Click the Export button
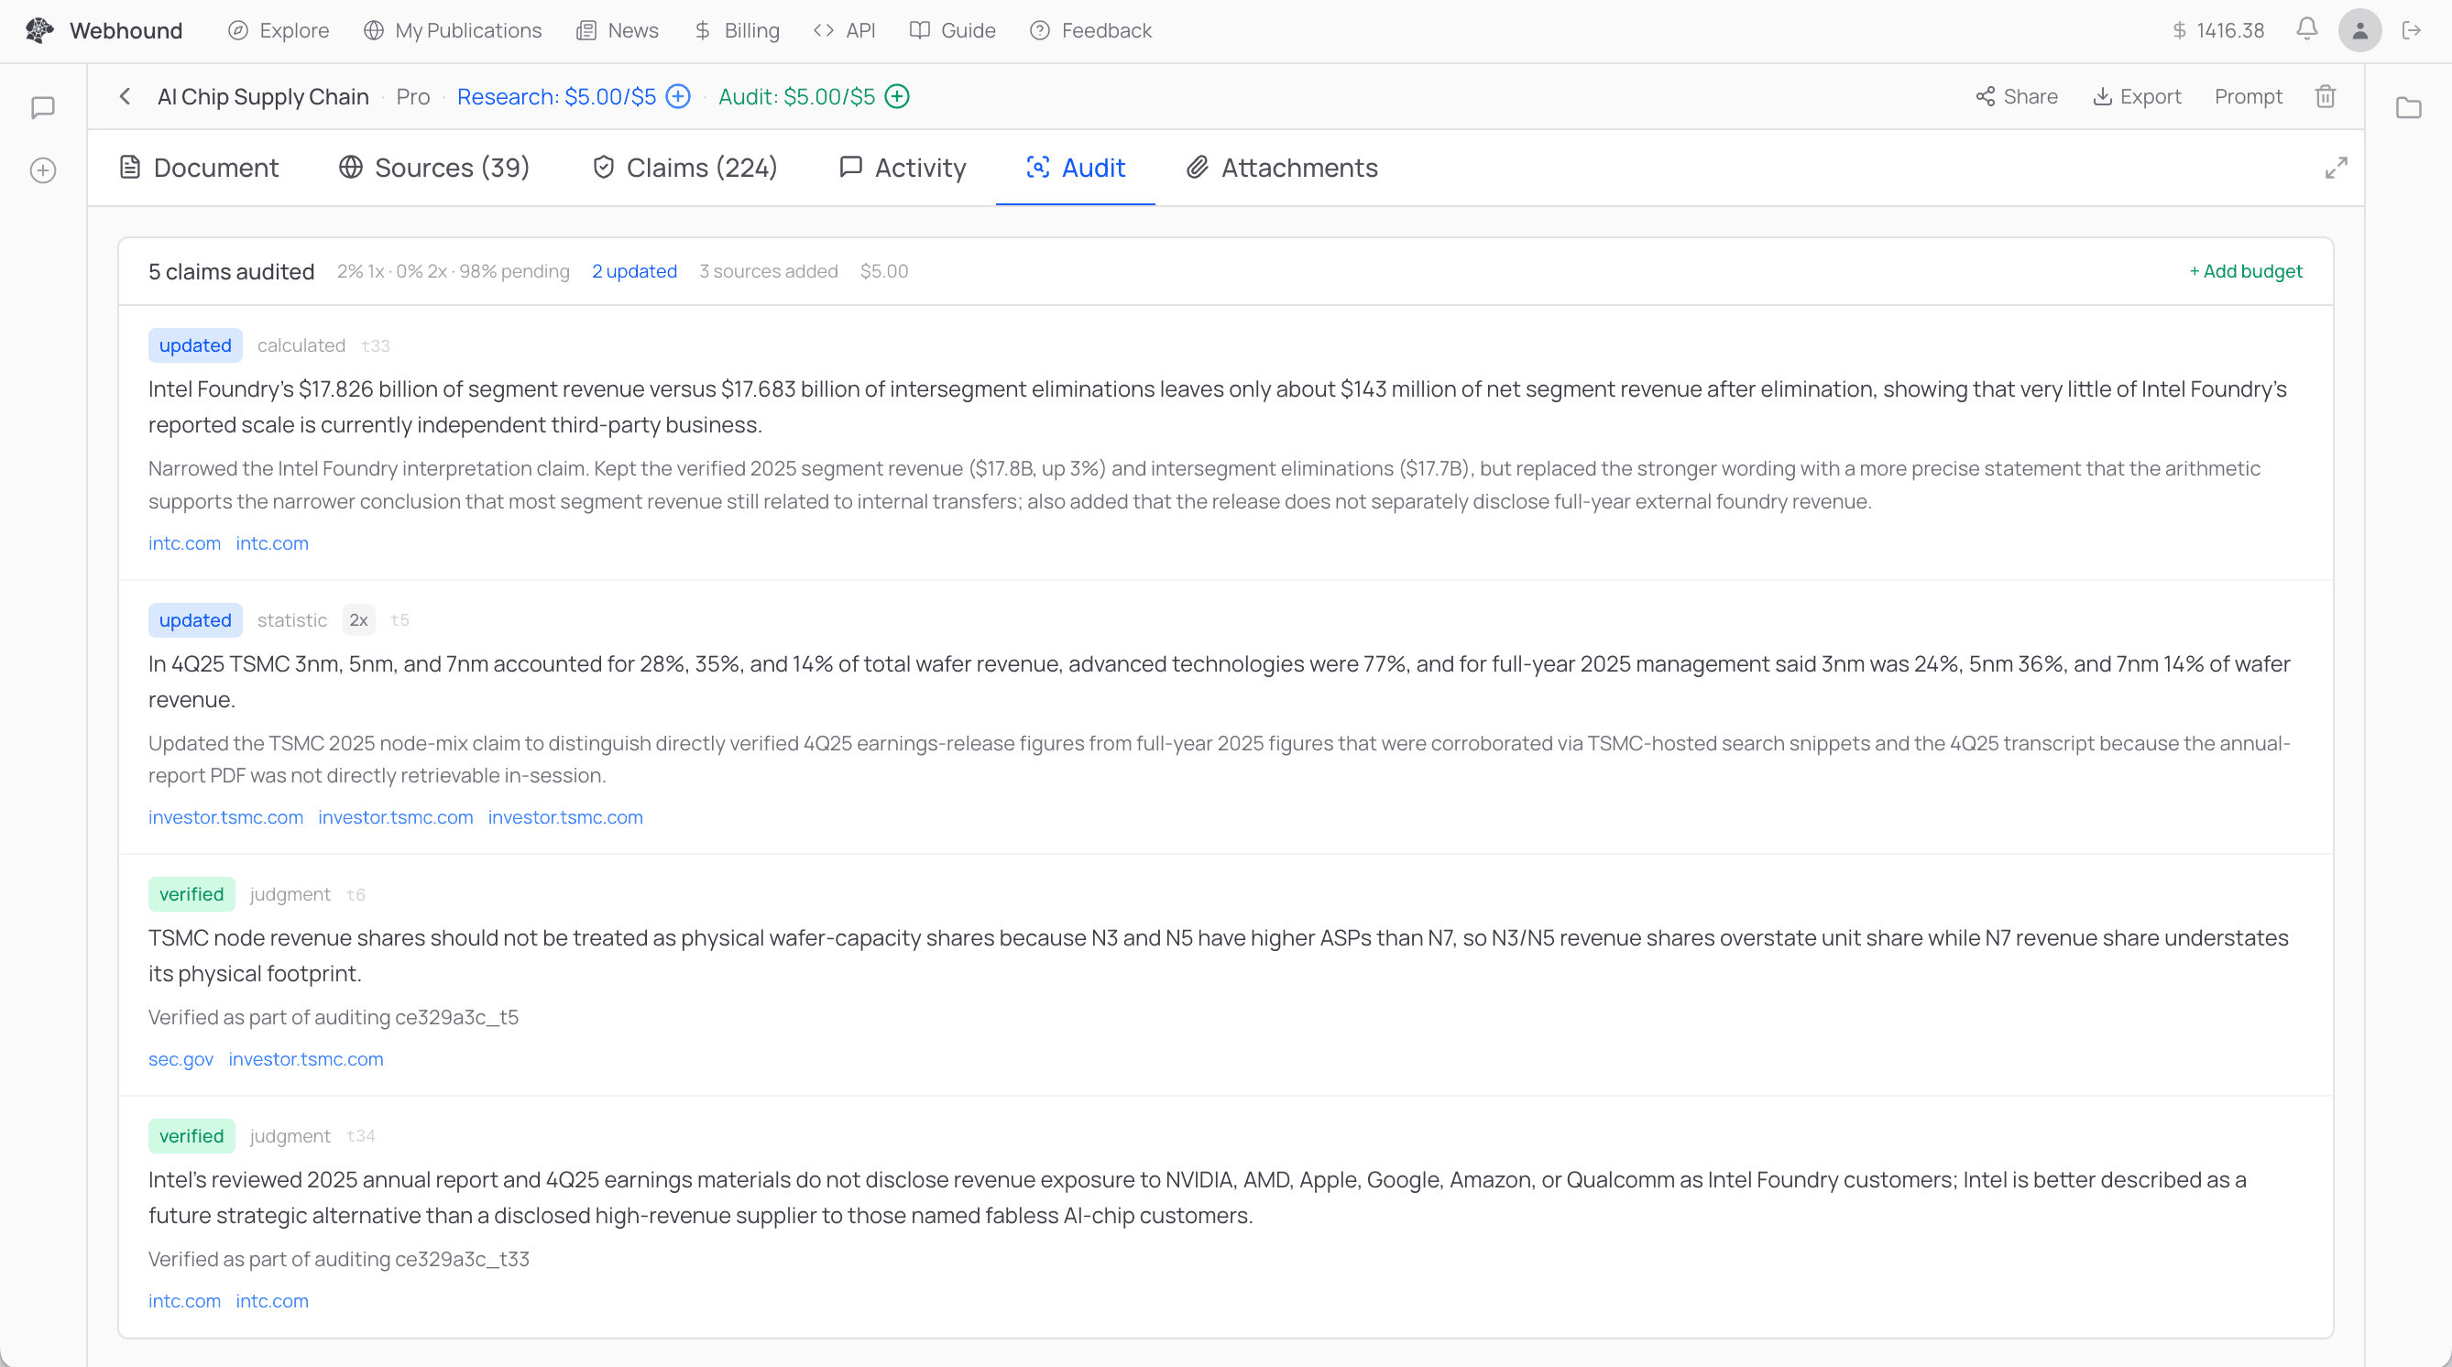 (2137, 96)
